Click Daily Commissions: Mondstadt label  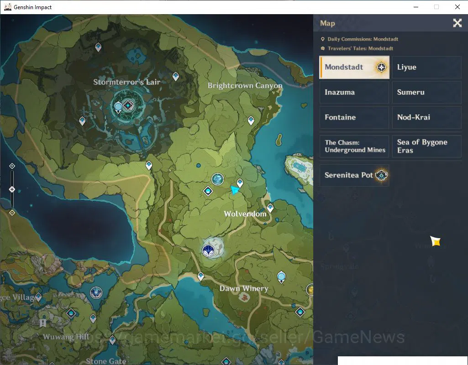click(x=363, y=39)
